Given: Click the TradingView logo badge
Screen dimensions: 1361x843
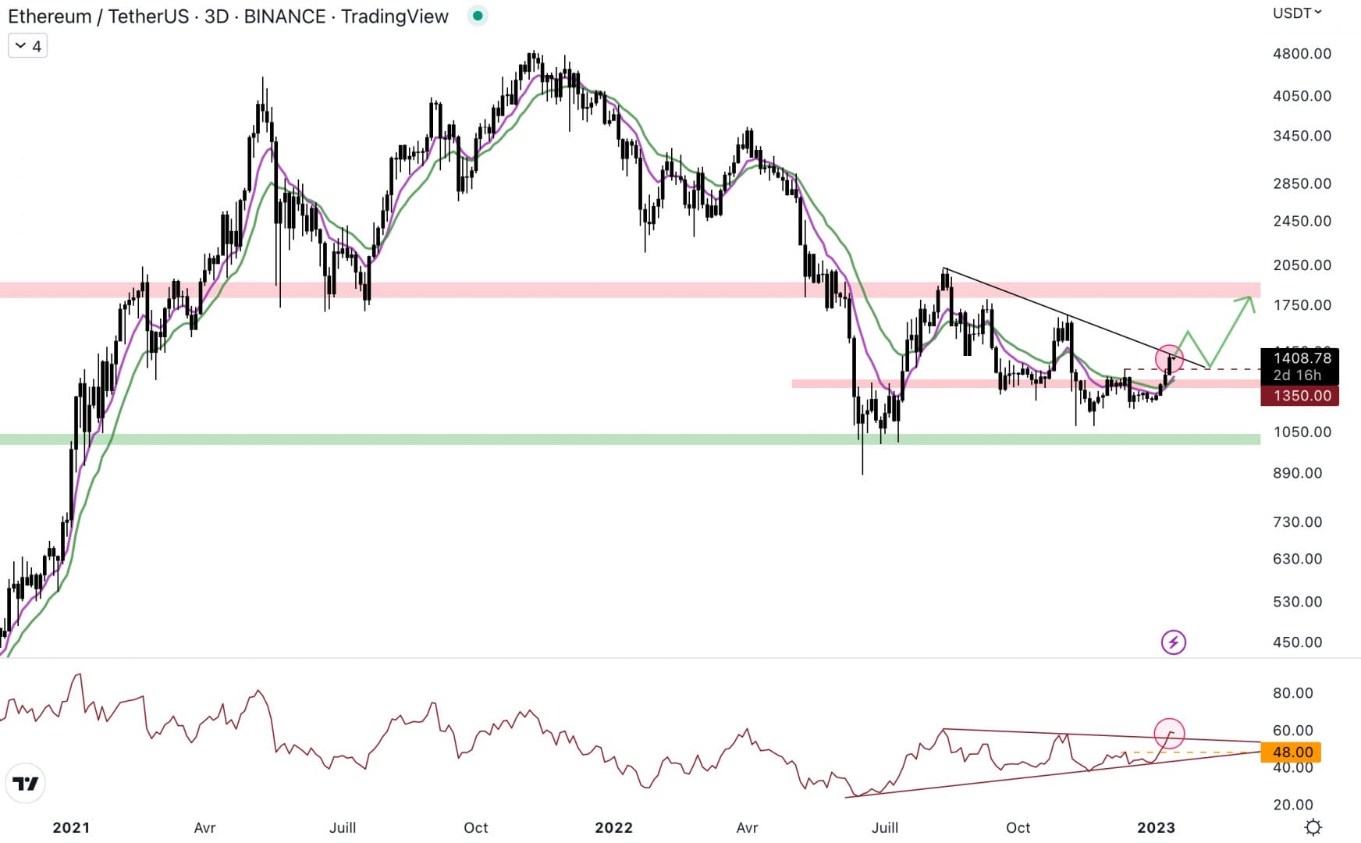Looking at the screenshot, I should click(26, 784).
